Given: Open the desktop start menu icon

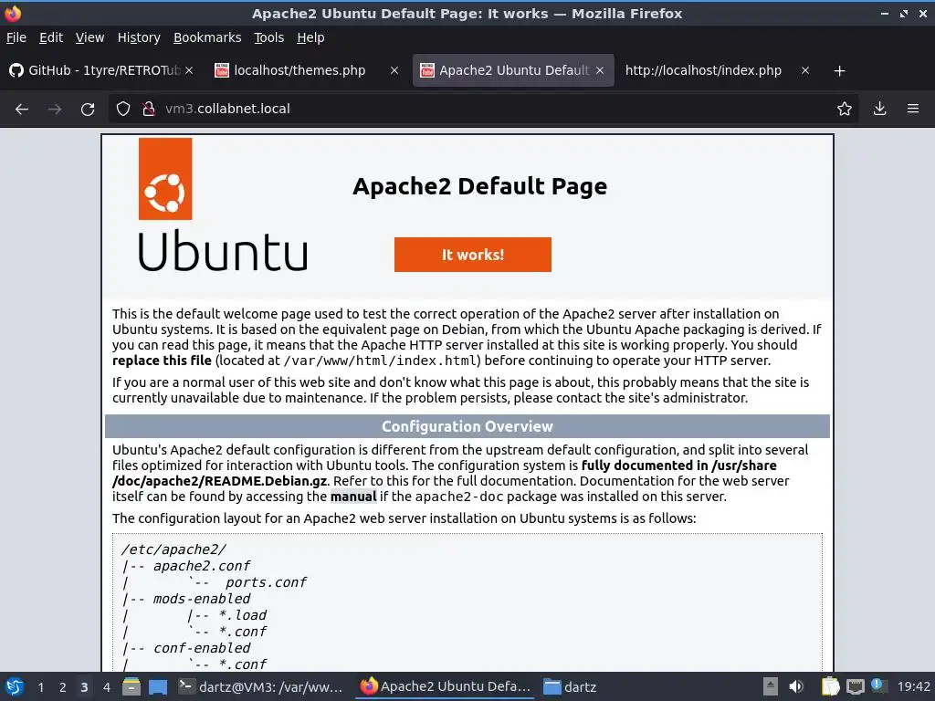Looking at the screenshot, I should [15, 686].
